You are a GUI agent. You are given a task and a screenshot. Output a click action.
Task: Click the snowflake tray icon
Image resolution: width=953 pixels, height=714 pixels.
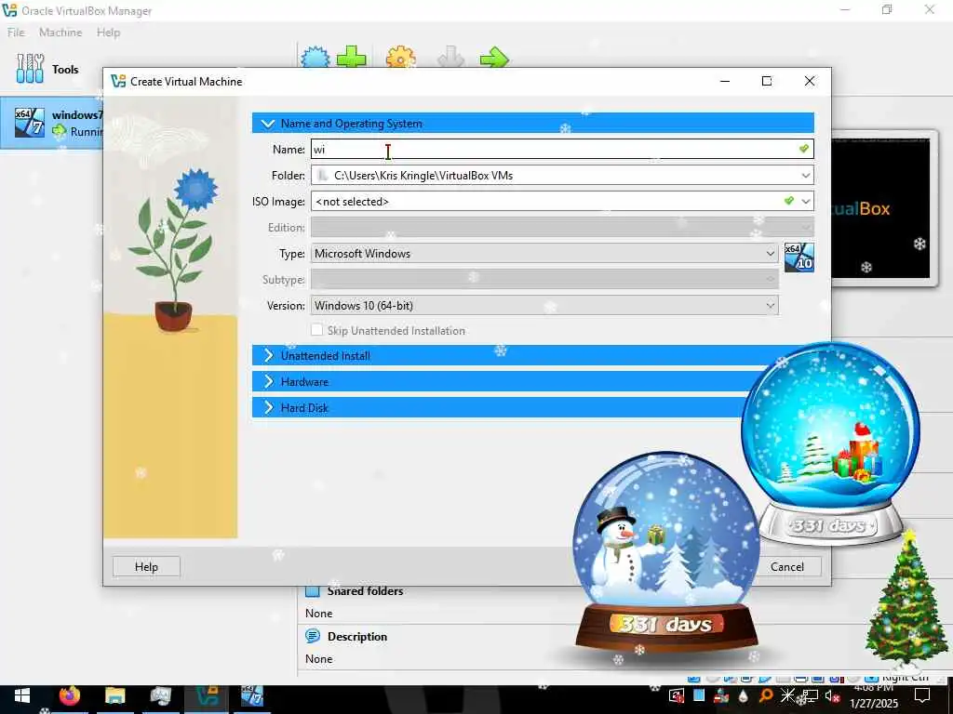(787, 695)
